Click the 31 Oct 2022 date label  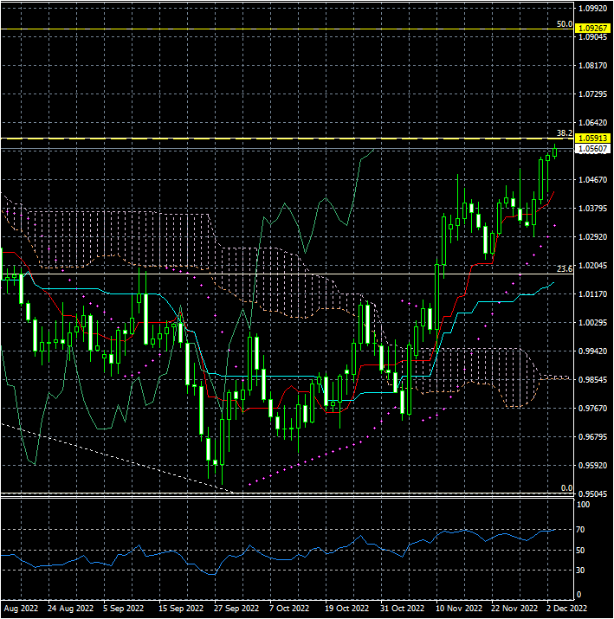click(x=402, y=609)
